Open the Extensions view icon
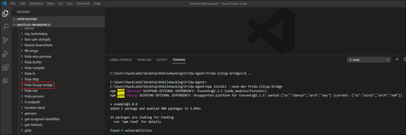The width and height of the screenshot is (406, 135). click(6, 67)
